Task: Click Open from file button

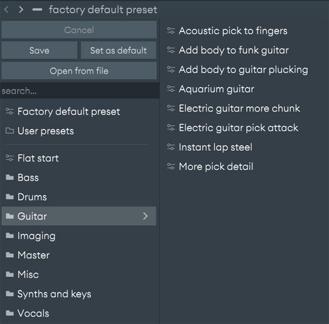Action: click(x=79, y=71)
